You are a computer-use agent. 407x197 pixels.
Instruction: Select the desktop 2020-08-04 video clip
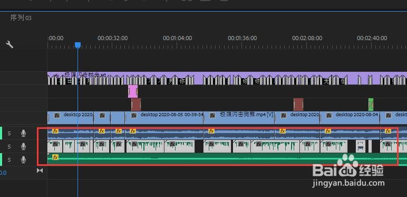coord(350,118)
